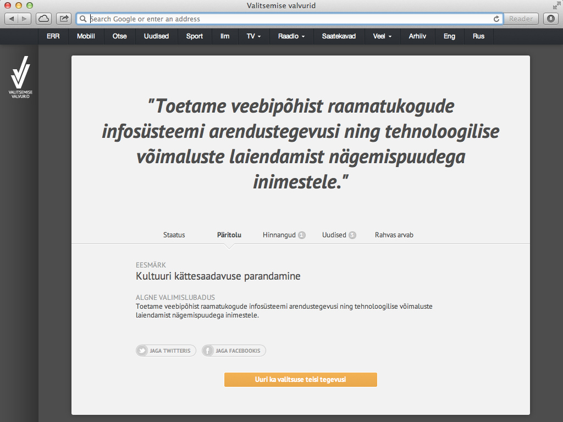Open the Downloads arrow icon

(x=551, y=19)
